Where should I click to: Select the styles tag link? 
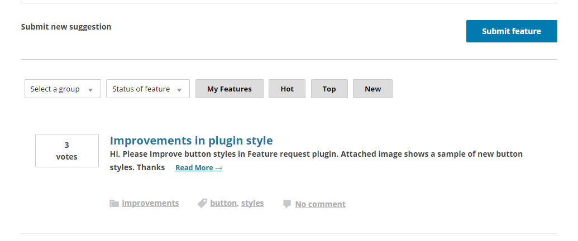click(252, 204)
